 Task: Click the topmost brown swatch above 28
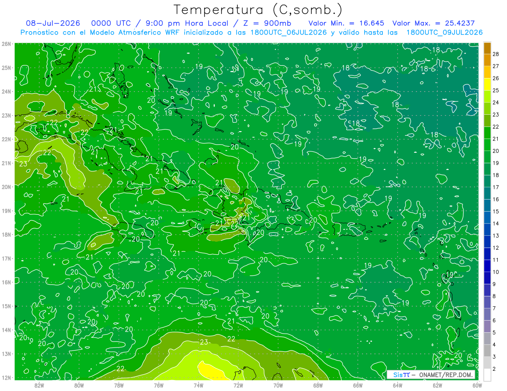pos(487,48)
